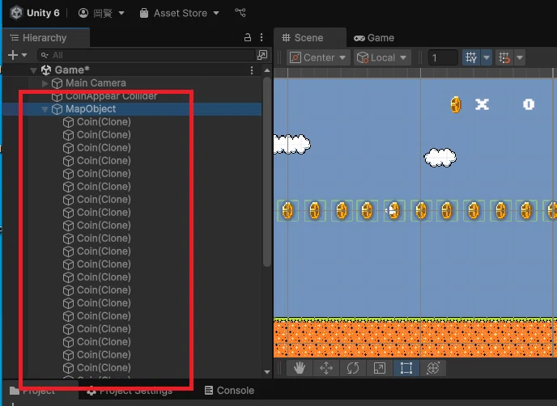Collapse the Game scene foldout
Viewport: 557px width, 406px height.
coord(33,70)
